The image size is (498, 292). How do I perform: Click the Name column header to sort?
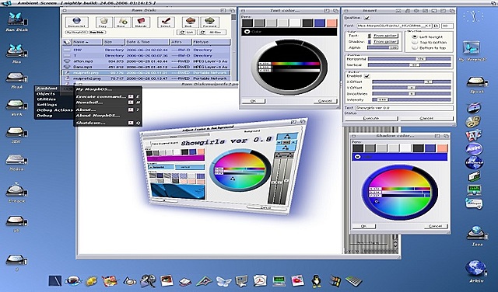[88, 42]
